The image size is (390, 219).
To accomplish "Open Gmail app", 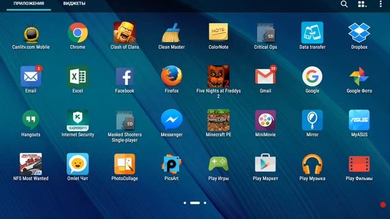I will (x=266, y=76).
